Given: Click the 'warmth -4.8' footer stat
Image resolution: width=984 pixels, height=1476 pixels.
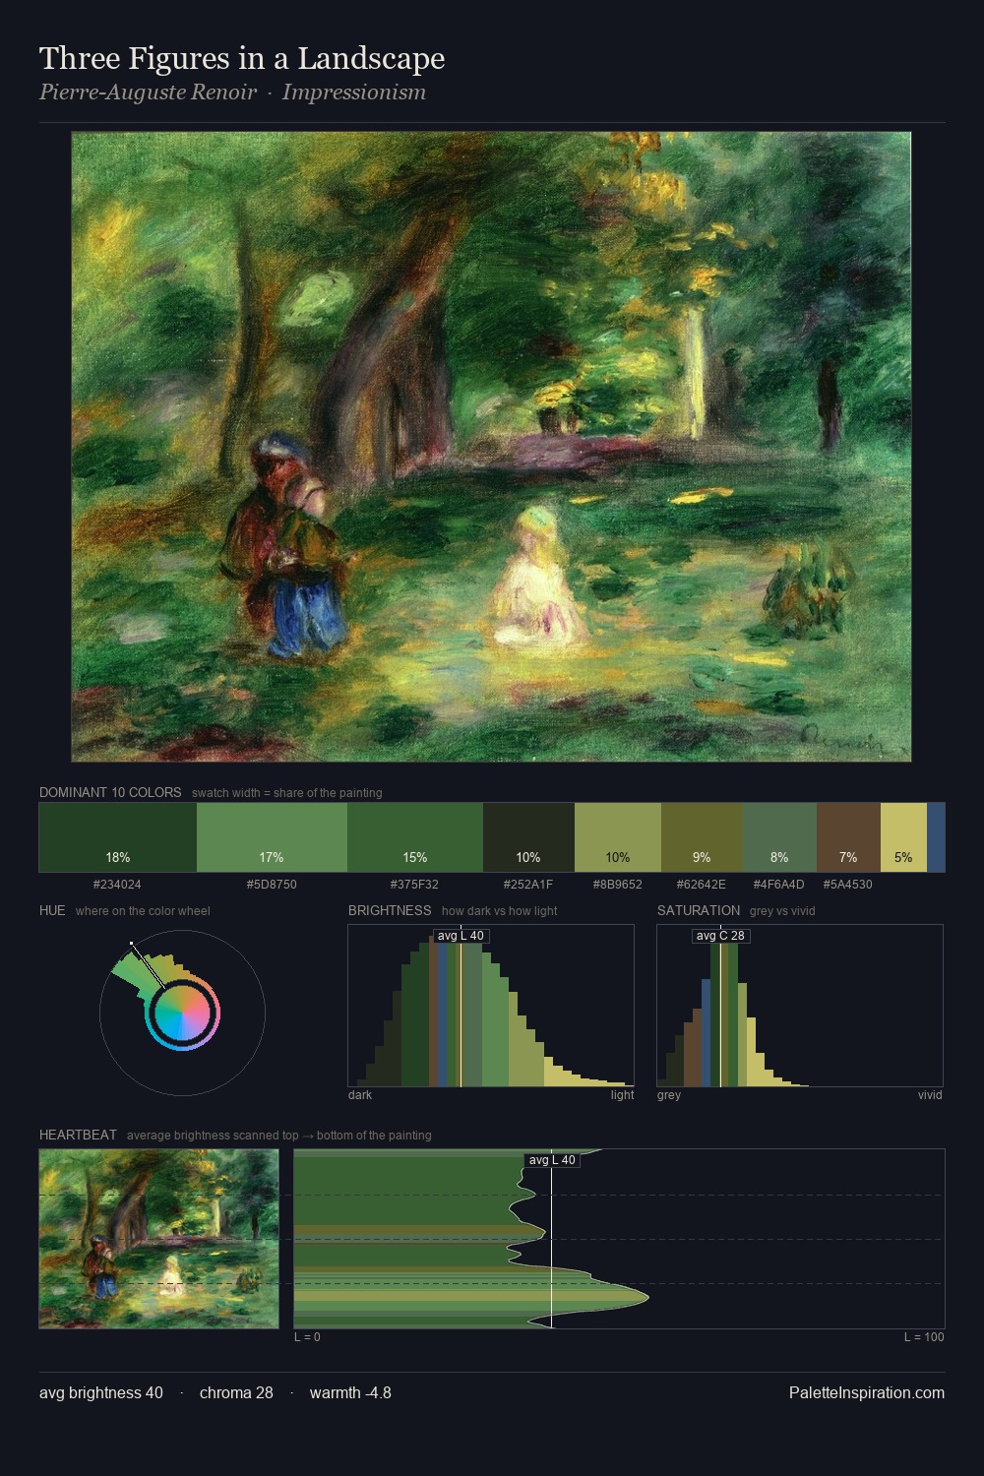Looking at the screenshot, I should pyautogui.click(x=350, y=1393).
